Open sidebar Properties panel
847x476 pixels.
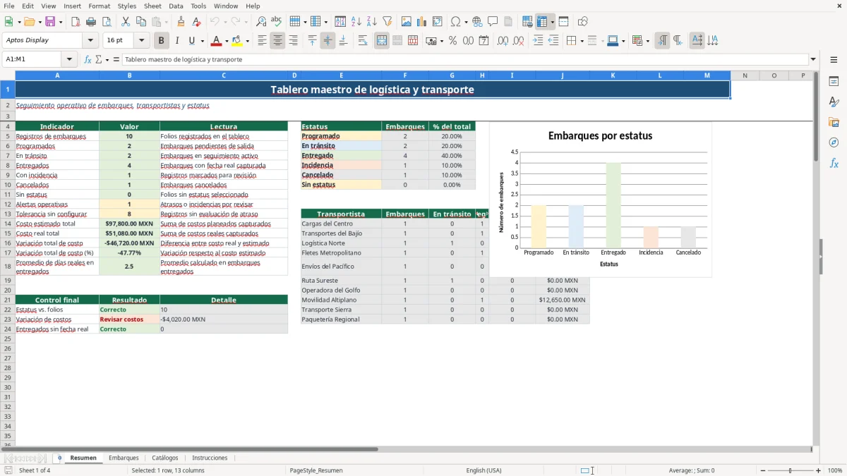pyautogui.click(x=834, y=81)
